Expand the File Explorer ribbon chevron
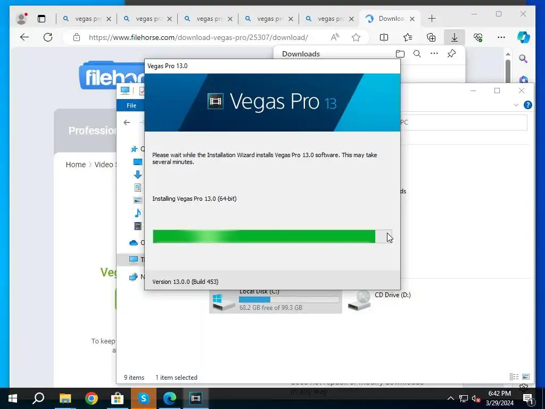This screenshot has width=545, height=409. 516,105
